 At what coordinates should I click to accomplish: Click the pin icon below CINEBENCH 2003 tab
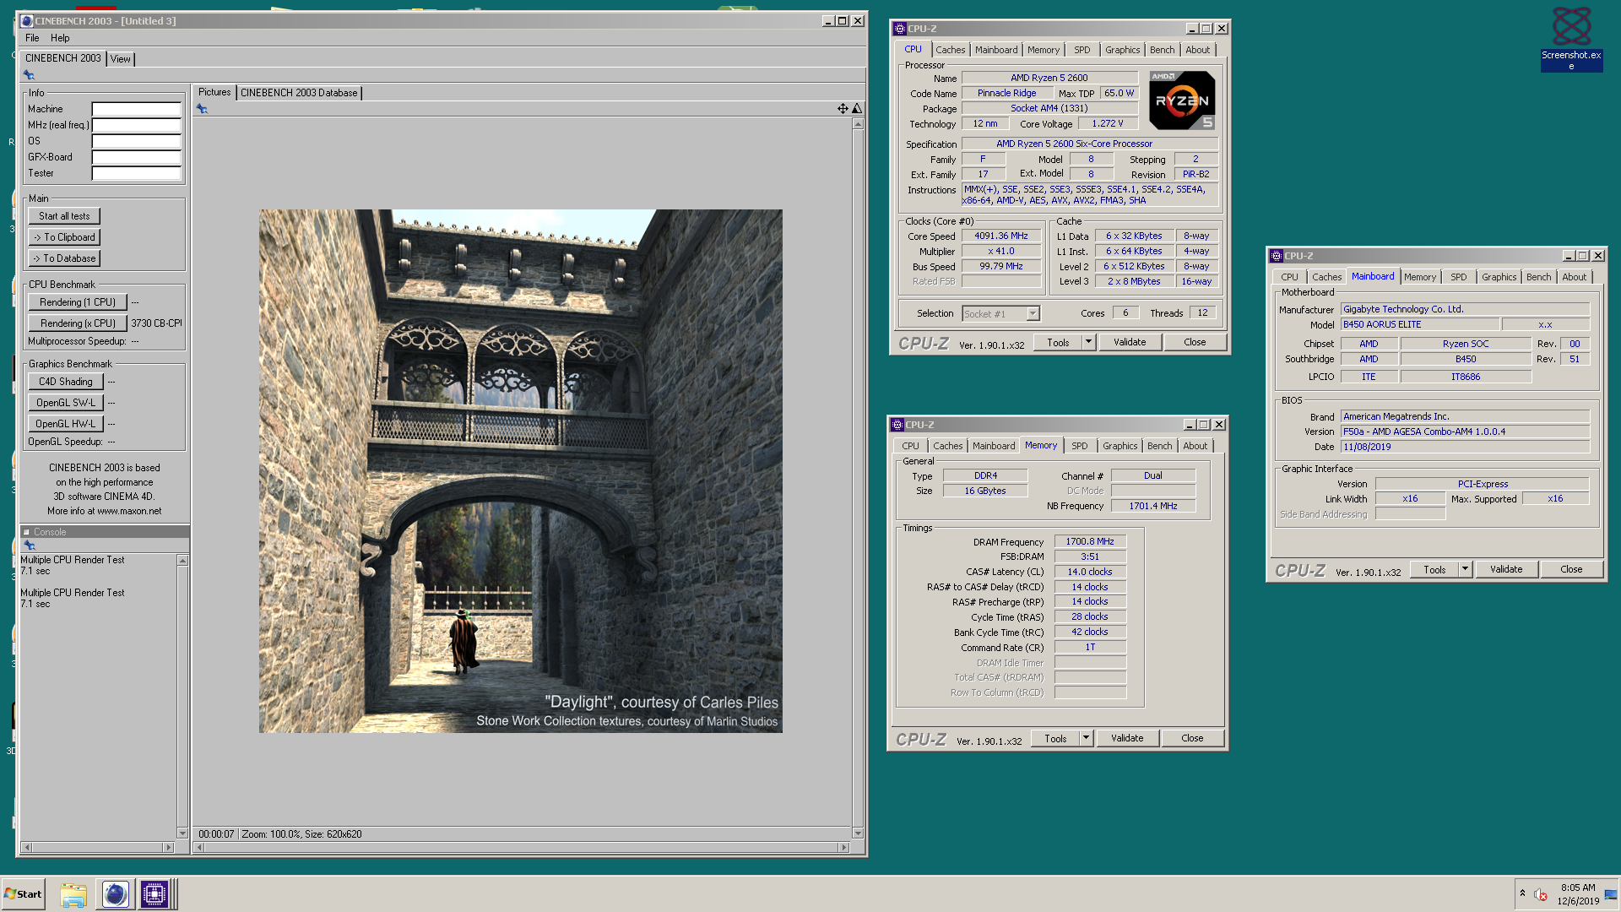tap(29, 75)
